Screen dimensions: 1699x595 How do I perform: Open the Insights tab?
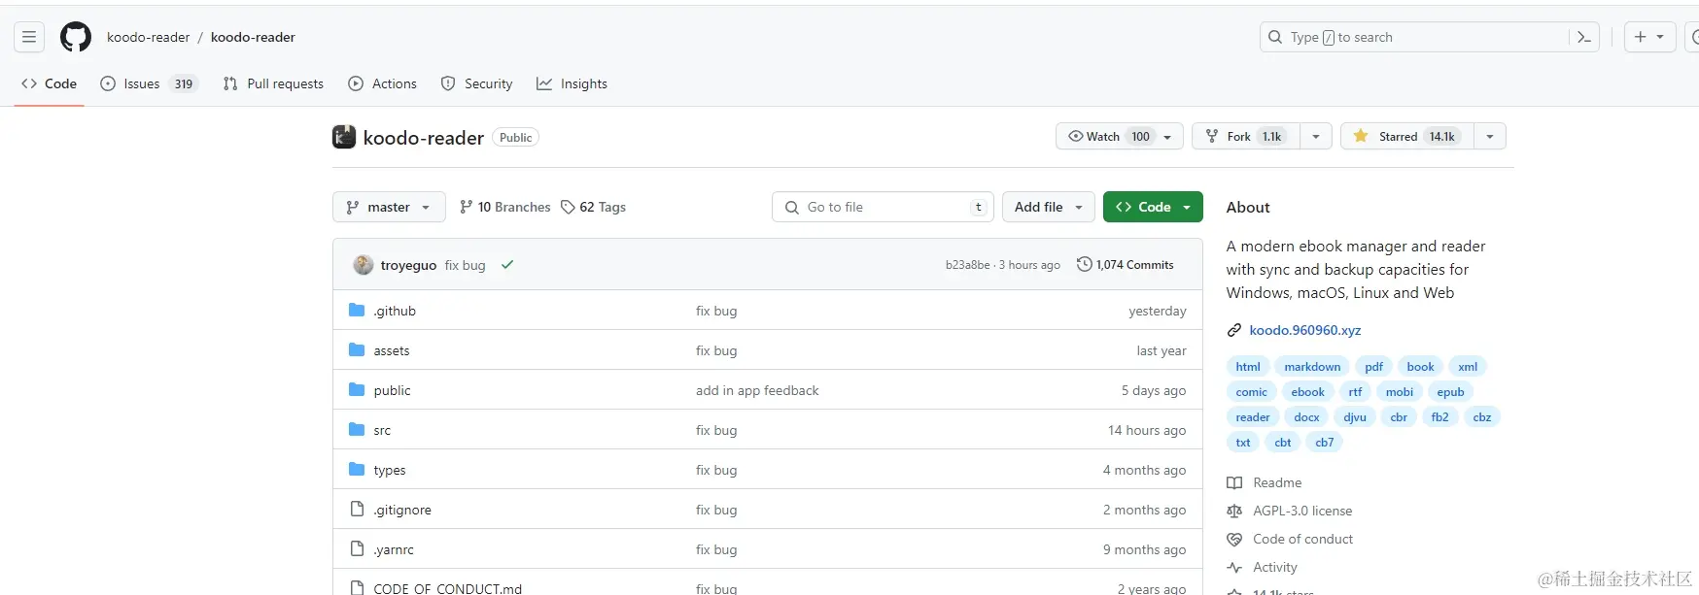572,83
